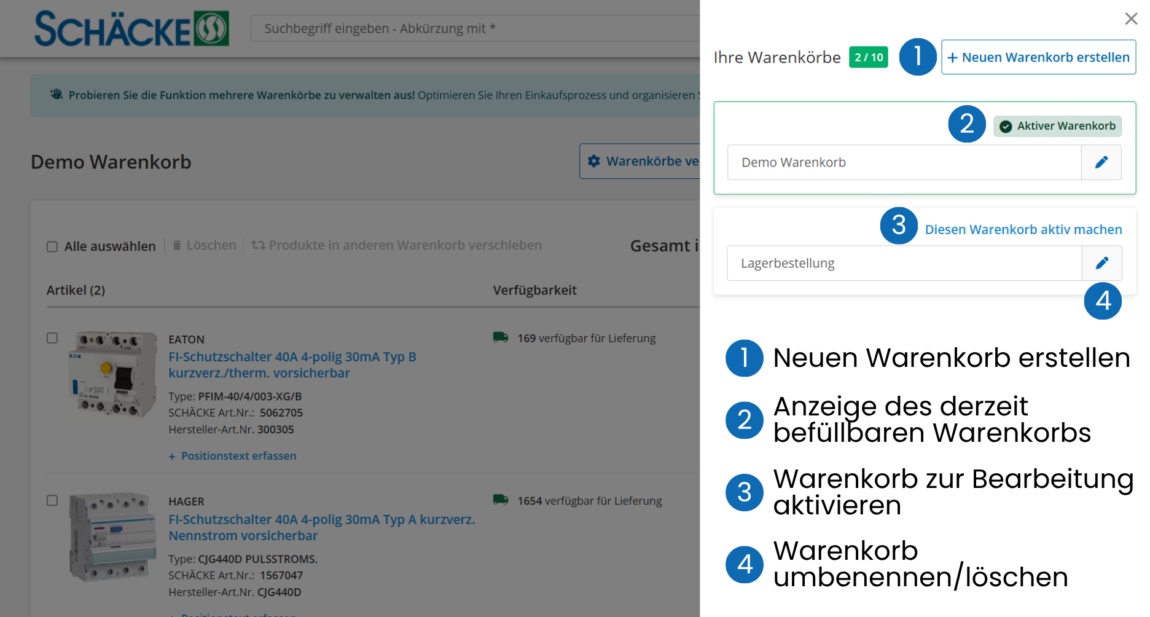This screenshot has height=617, width=1150.
Task: Check the HAGER FI-Schutzschalter item checkbox
Action: pyautogui.click(x=53, y=500)
